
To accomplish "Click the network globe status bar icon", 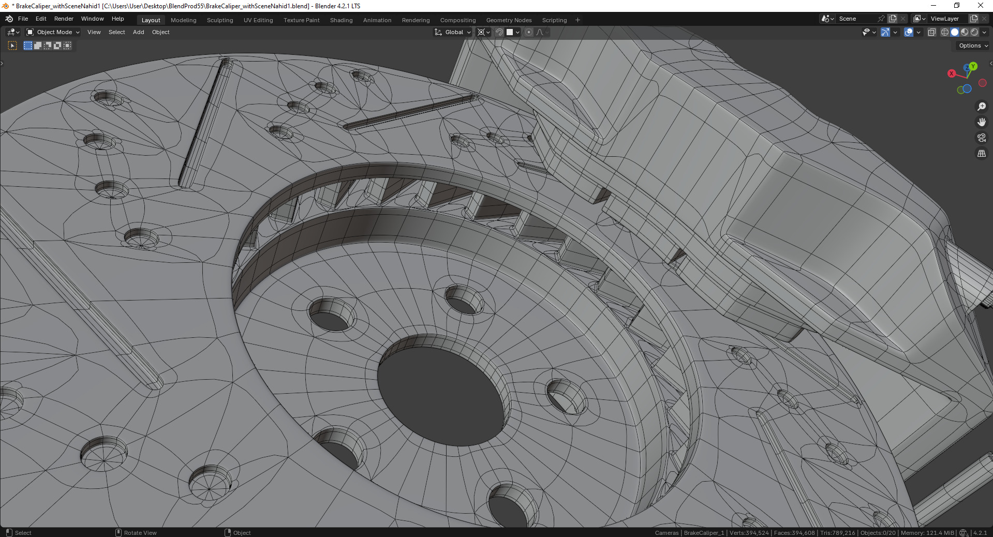I will tap(964, 532).
